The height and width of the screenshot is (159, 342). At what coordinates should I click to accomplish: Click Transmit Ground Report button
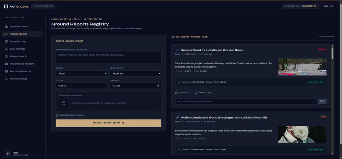pyautogui.click(x=108, y=123)
